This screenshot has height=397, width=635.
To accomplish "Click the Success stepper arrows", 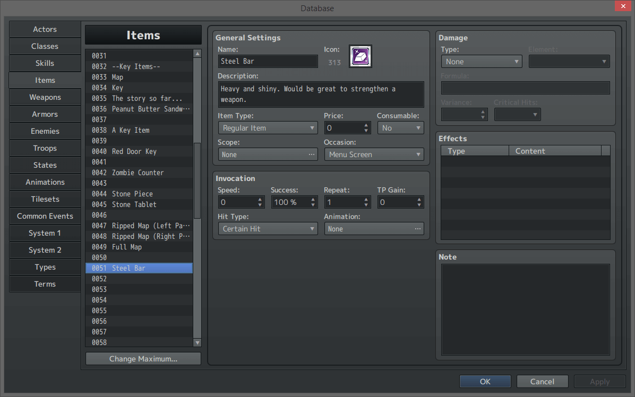I will click(x=313, y=202).
